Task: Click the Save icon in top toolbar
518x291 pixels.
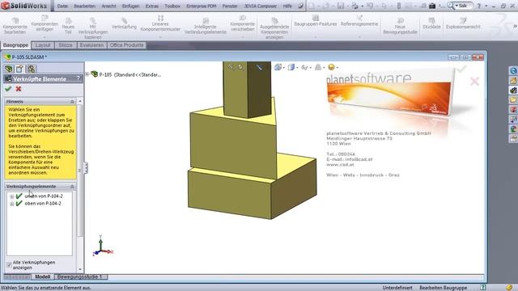Action: click(341, 6)
